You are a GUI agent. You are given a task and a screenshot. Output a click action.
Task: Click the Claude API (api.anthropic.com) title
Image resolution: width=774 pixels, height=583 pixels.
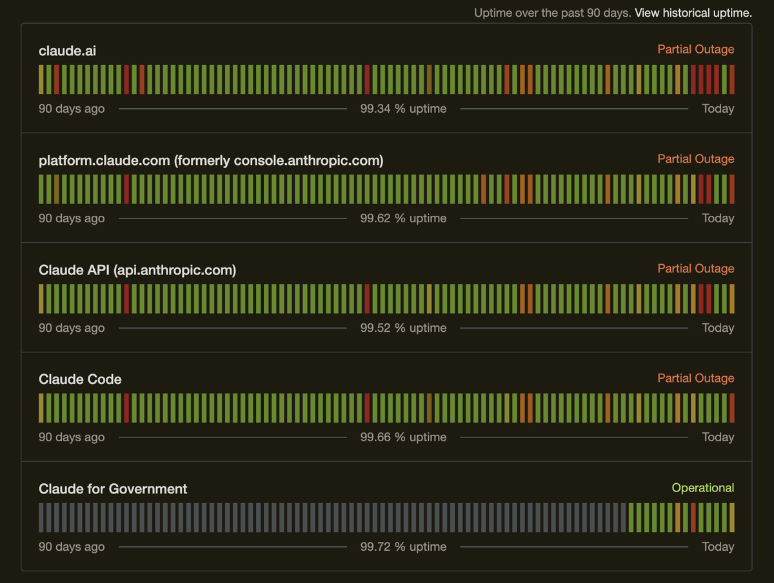(137, 270)
